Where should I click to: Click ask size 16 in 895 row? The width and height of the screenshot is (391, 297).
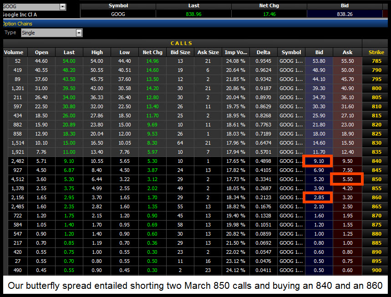[x=208, y=261]
